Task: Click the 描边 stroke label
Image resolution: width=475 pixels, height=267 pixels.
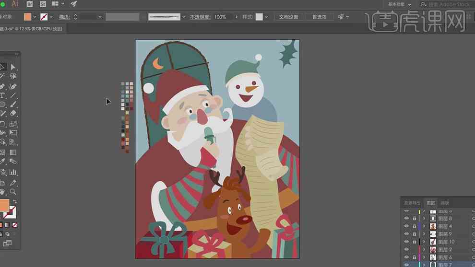Action: (64, 17)
